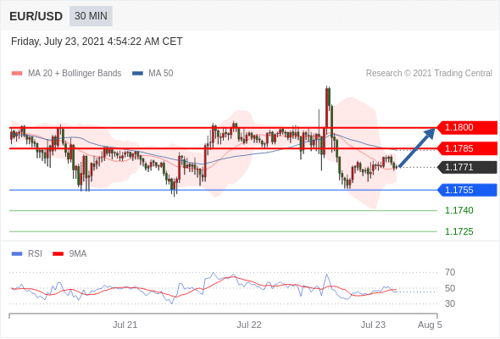This screenshot has width=500, height=339.
Task: Click the Jul 21 axis label
Action: coord(125,325)
